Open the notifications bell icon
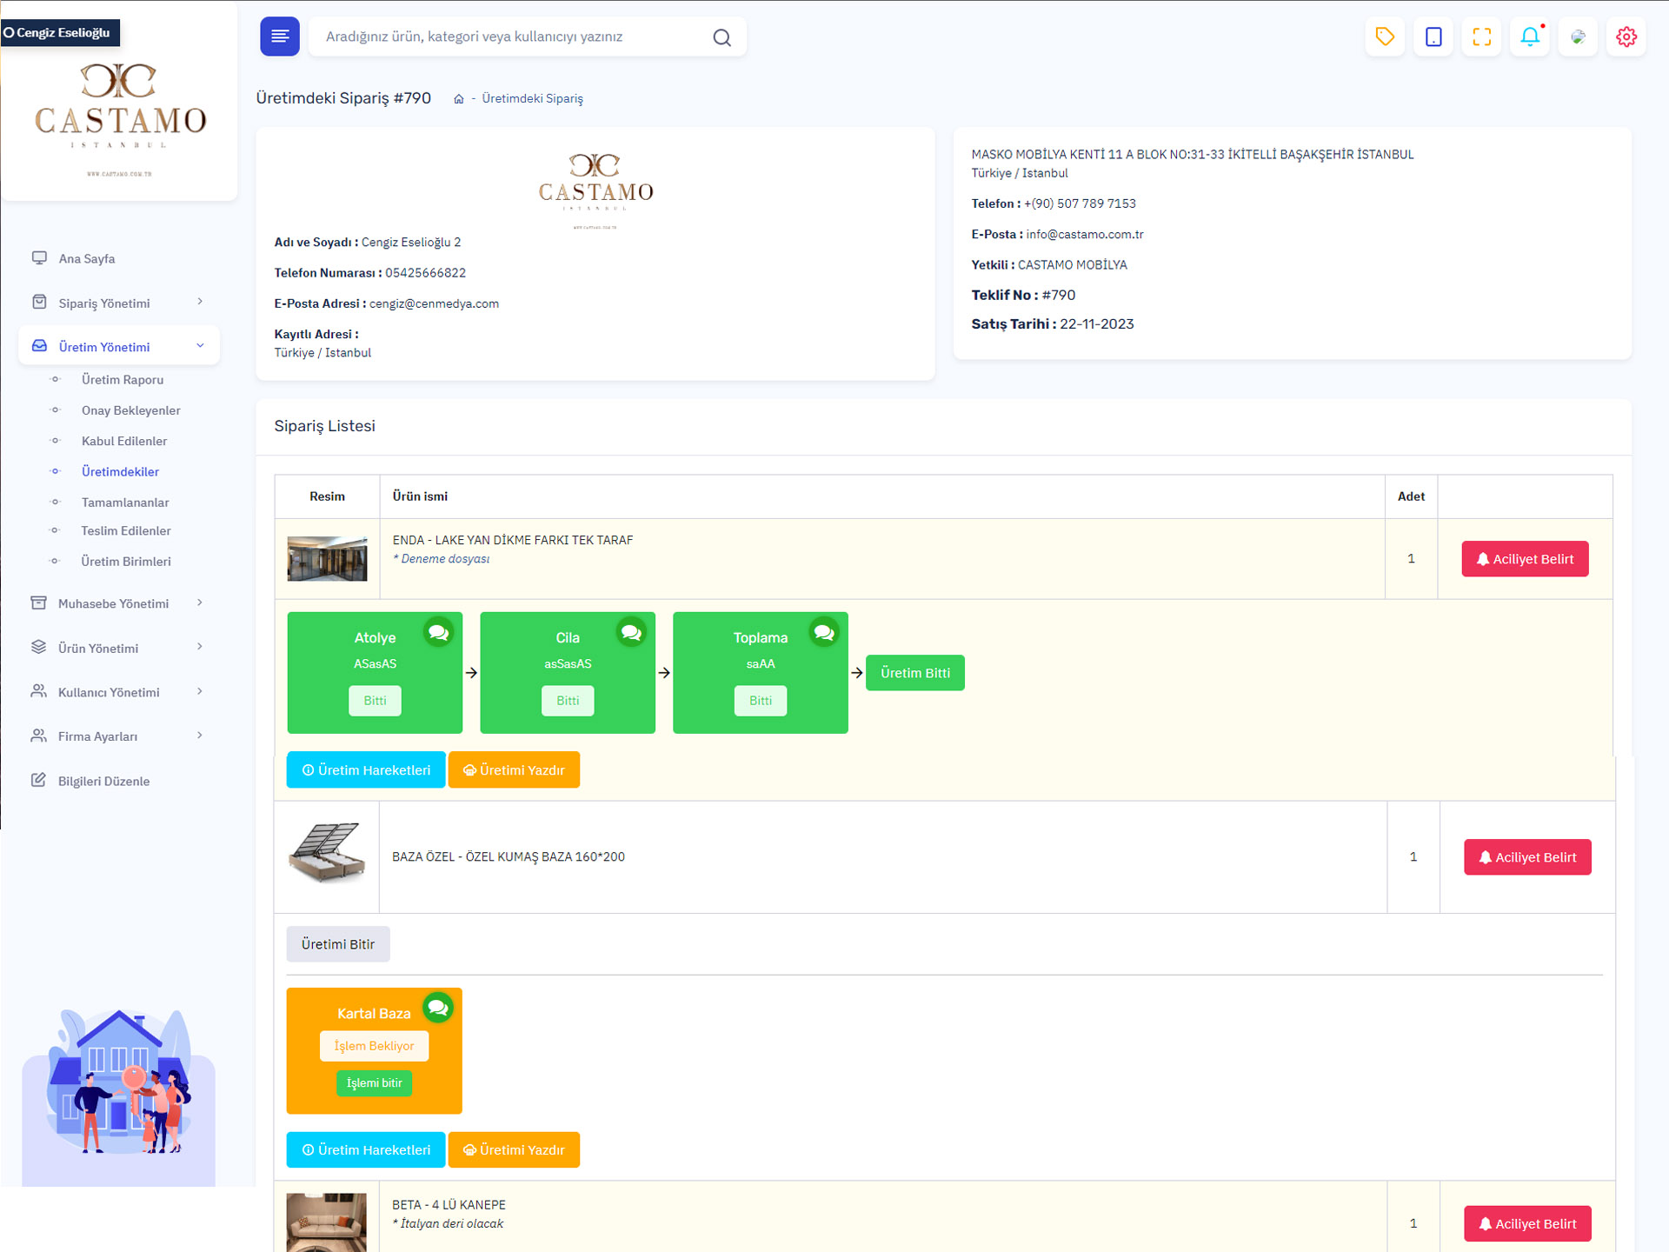This screenshot has width=1669, height=1252. [x=1530, y=37]
